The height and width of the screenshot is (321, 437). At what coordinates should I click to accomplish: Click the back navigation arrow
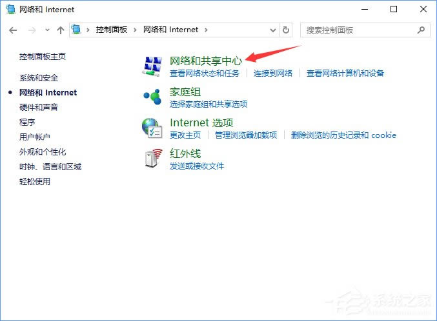pos(13,30)
